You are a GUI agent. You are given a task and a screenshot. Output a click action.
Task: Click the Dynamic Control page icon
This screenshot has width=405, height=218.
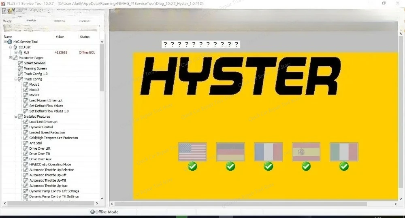[26, 127]
